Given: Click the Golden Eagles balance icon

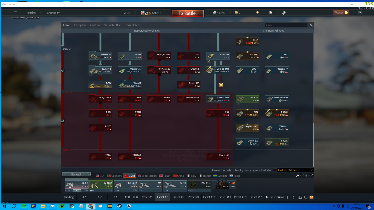Looking at the screenshot, I should click(x=236, y=13).
